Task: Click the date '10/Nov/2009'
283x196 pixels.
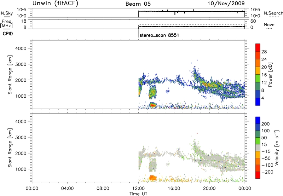Action: 226,3
